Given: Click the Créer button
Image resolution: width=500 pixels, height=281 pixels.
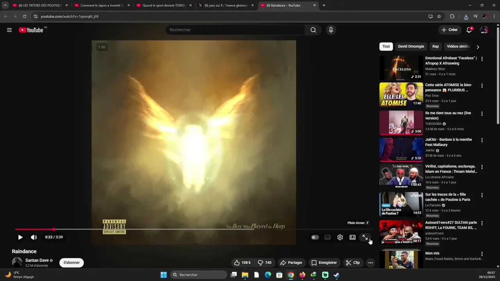Looking at the screenshot, I should [449, 30].
